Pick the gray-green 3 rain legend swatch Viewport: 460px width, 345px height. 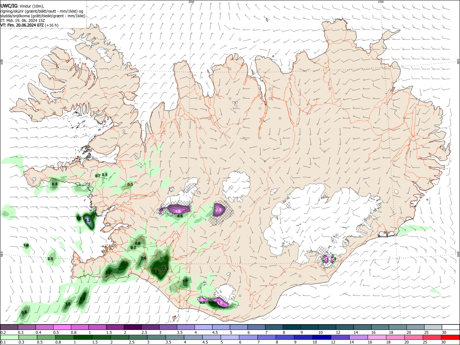157,337
